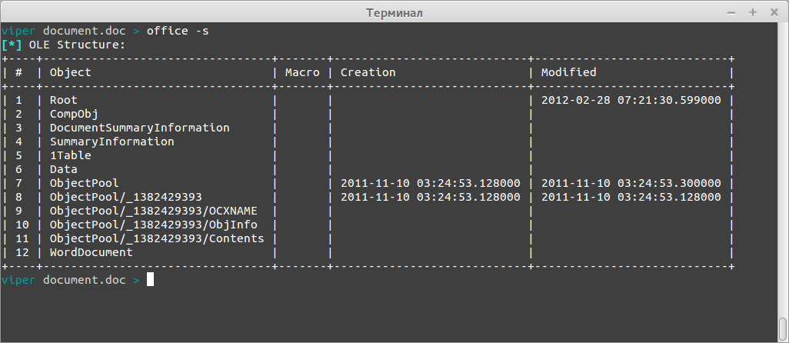Click the 'Root' object entry
The height and width of the screenshot is (343, 789).
tap(63, 100)
